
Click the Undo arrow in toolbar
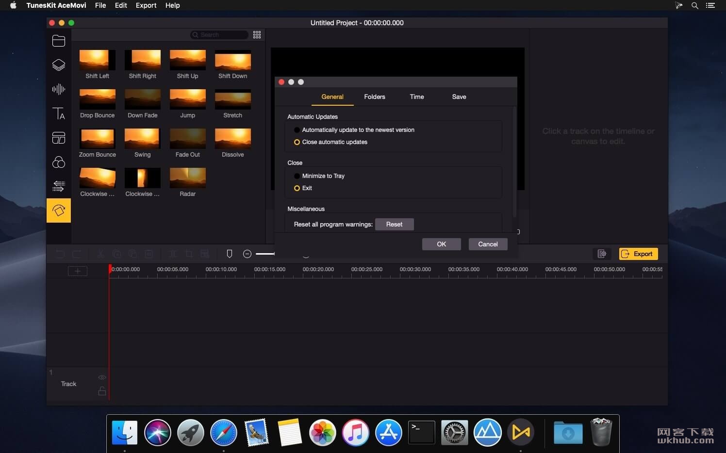(60, 254)
